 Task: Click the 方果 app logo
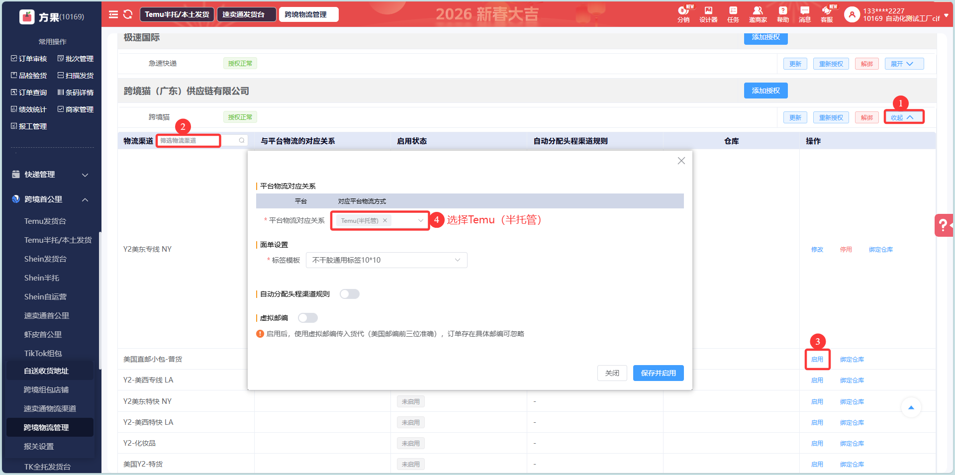[27, 17]
